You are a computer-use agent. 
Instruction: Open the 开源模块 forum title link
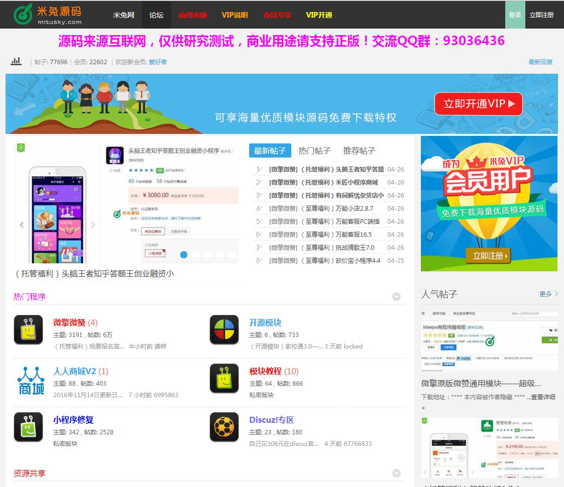click(x=265, y=322)
